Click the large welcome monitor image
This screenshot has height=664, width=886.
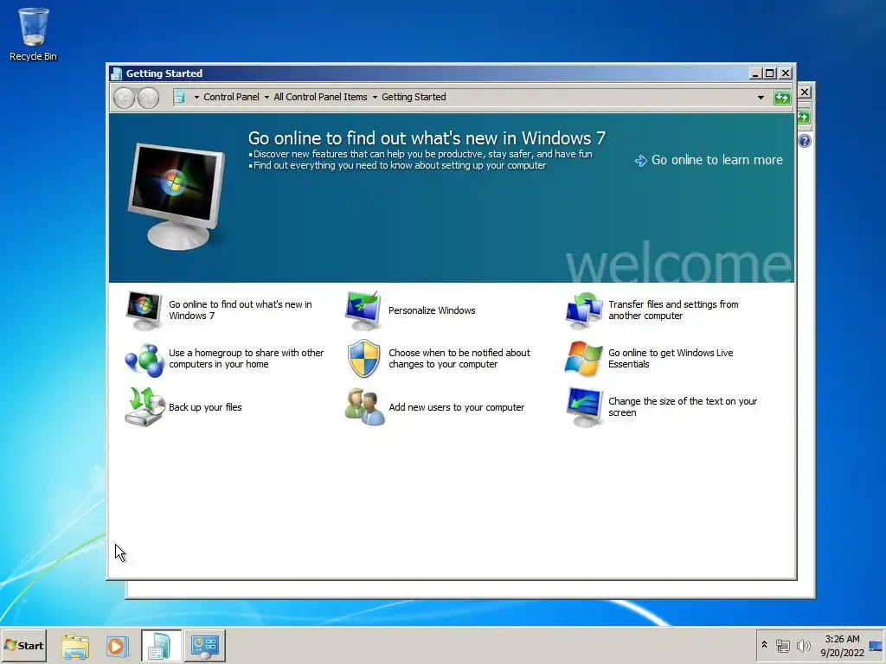click(177, 195)
